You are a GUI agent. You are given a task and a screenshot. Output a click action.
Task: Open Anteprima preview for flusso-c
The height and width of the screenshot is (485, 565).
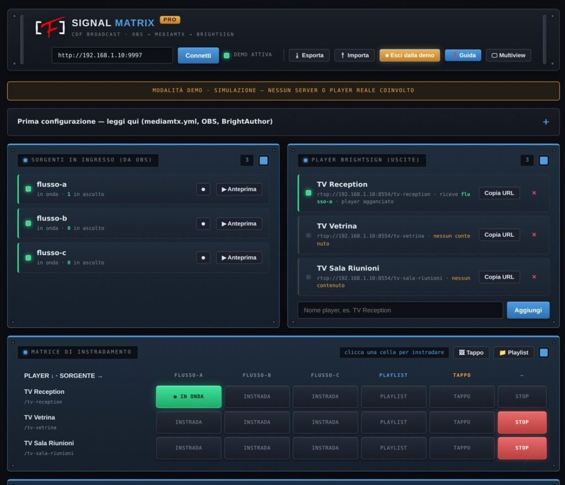[239, 257]
